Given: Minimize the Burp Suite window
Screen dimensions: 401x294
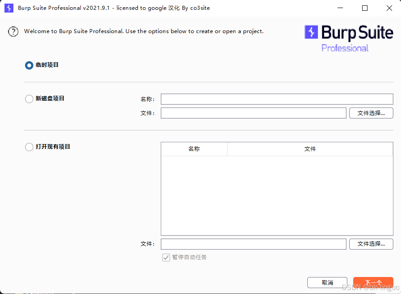Looking at the screenshot, I should point(340,8).
